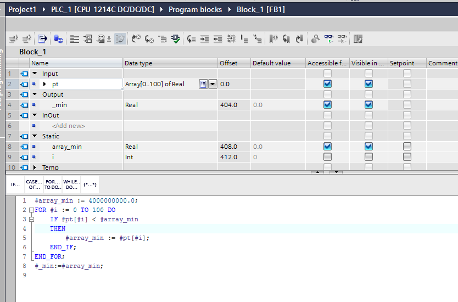Insert a WHILE... DO... loop template

pos(71,184)
